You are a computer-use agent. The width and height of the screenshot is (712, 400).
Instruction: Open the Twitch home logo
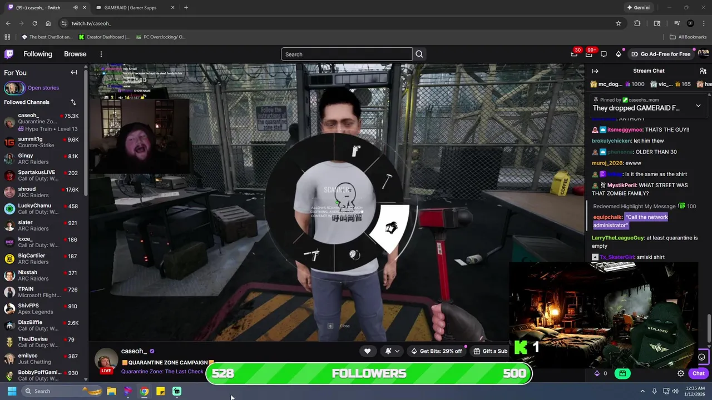(x=9, y=54)
